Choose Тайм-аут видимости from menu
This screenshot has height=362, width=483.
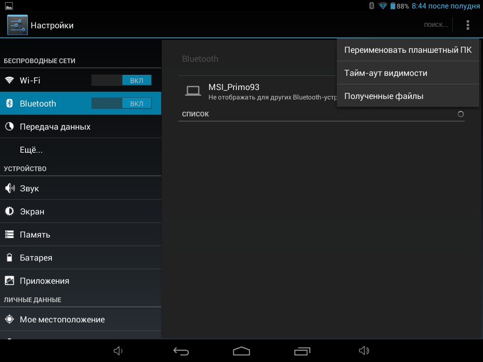coord(408,73)
